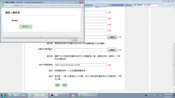Click the upper upload-image button
This screenshot has height=98, width=175.
click(x=112, y=37)
